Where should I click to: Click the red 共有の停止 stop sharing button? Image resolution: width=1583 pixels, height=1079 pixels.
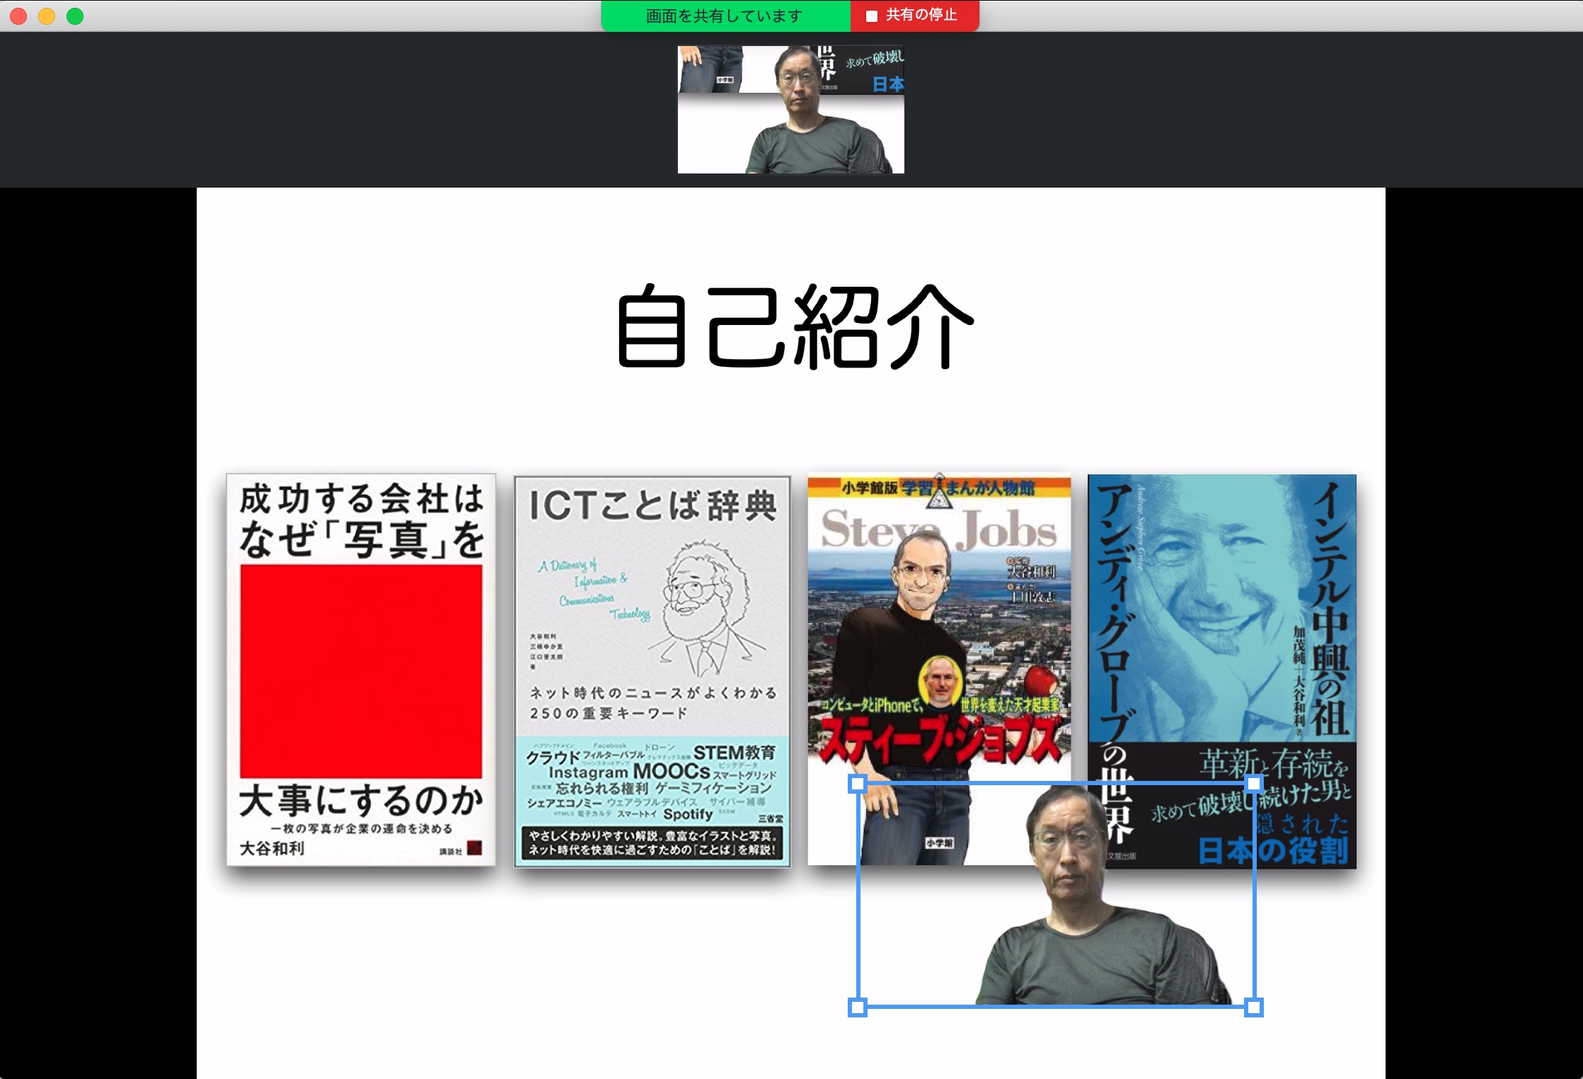(x=914, y=16)
